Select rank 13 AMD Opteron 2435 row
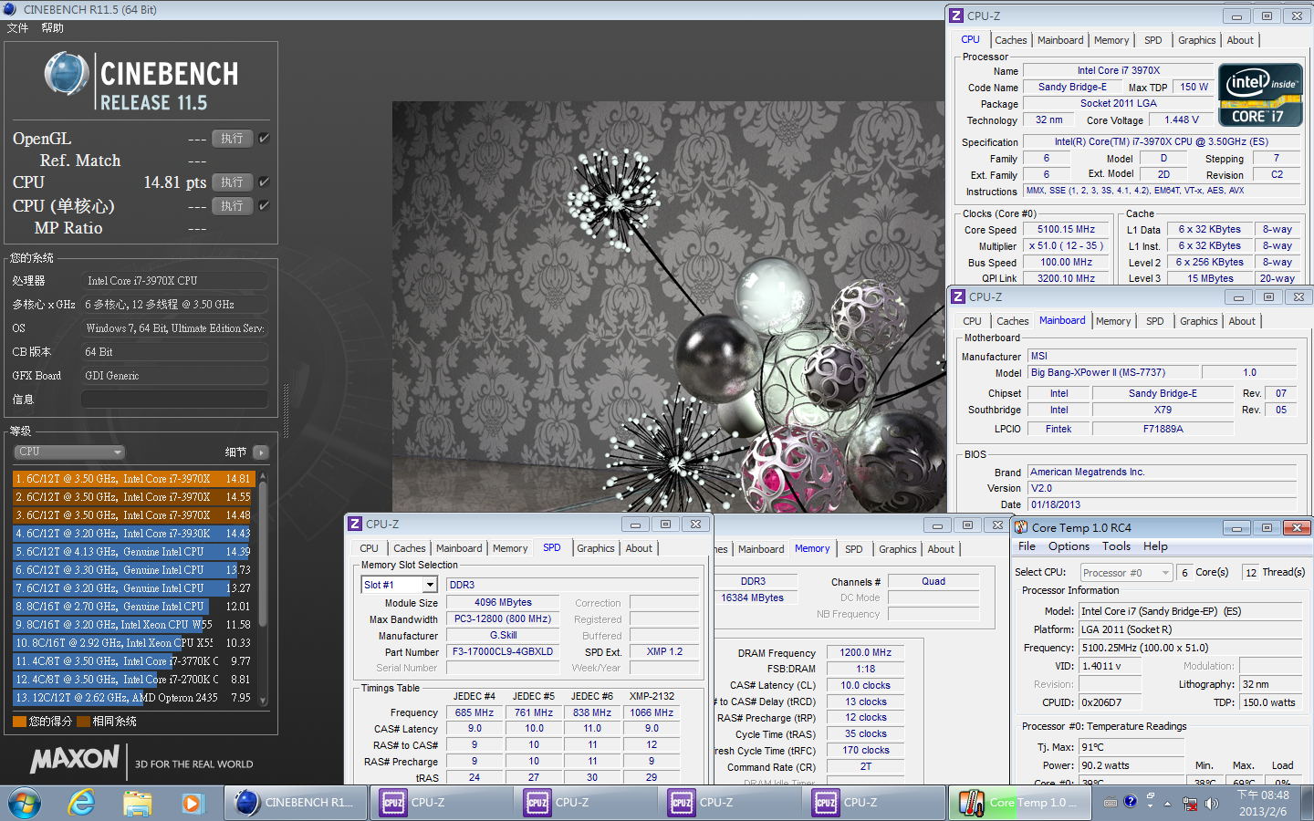 pyautogui.click(x=133, y=697)
